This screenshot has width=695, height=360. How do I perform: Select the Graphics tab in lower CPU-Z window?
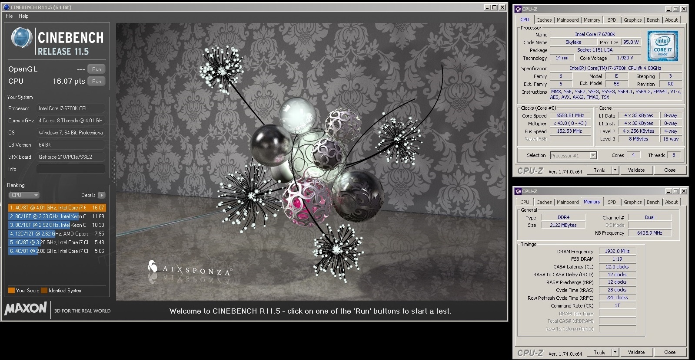click(633, 202)
